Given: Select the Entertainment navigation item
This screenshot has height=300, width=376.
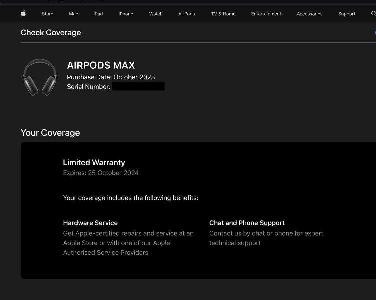Looking at the screenshot, I should [266, 14].
